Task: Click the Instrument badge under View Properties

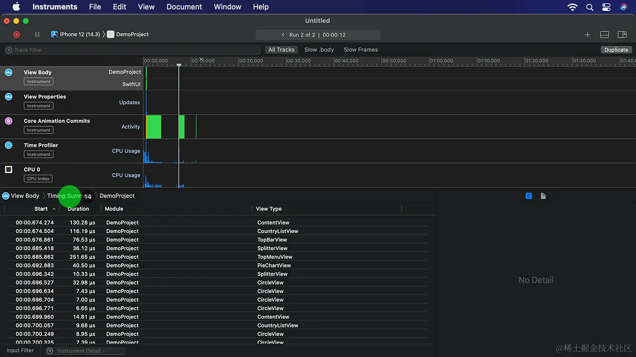Action: click(x=39, y=106)
